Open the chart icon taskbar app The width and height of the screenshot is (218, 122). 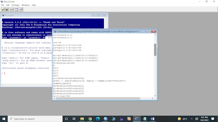click(x=129, y=119)
